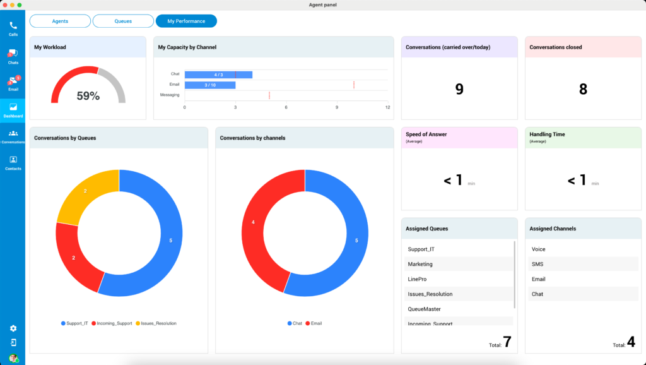
Task: Open the Contacts section in sidebar
Action: tap(13, 164)
